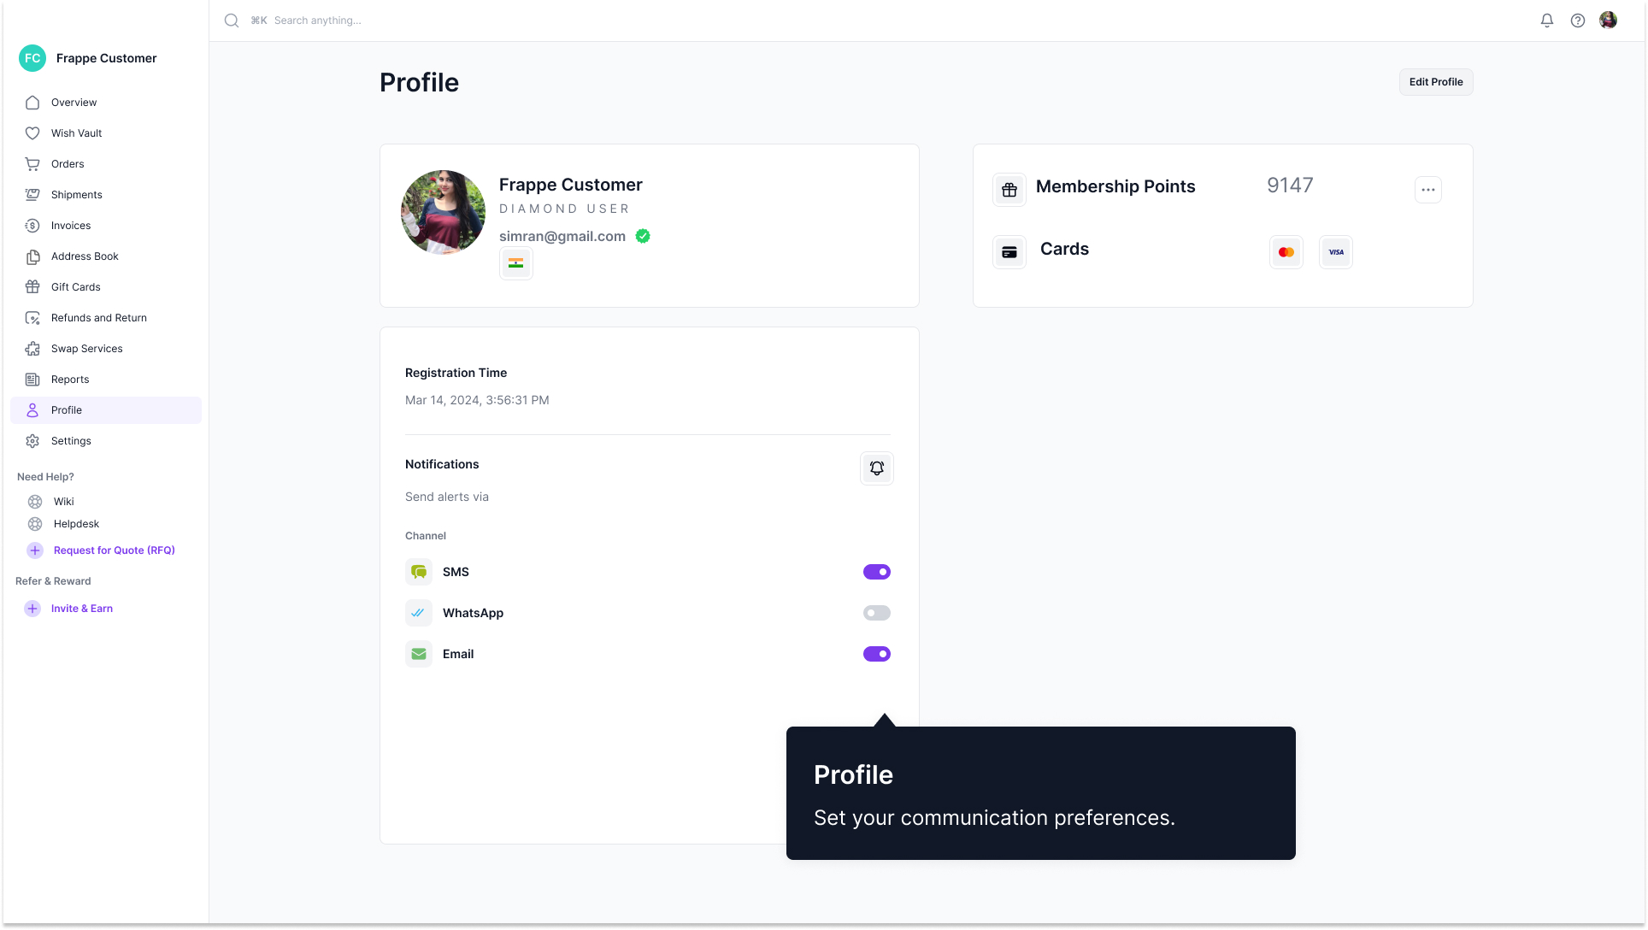Click the Membership Points gift icon

pos(1009,189)
